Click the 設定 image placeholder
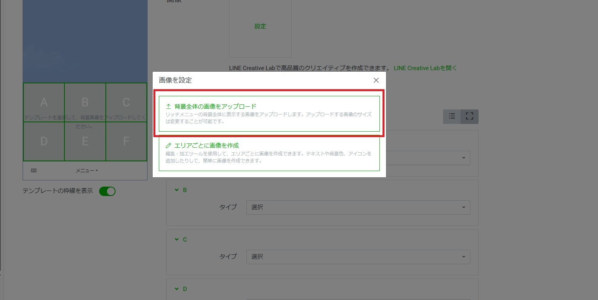The width and height of the screenshot is (598, 300). click(x=260, y=26)
